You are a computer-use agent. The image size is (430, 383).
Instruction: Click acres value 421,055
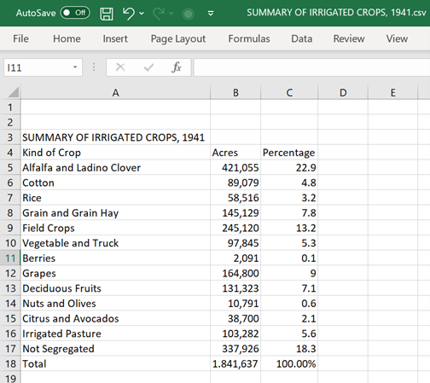[235, 168]
